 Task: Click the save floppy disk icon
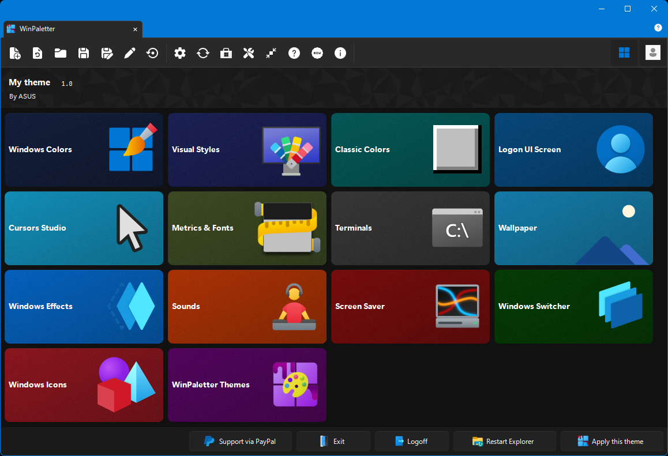tap(84, 54)
